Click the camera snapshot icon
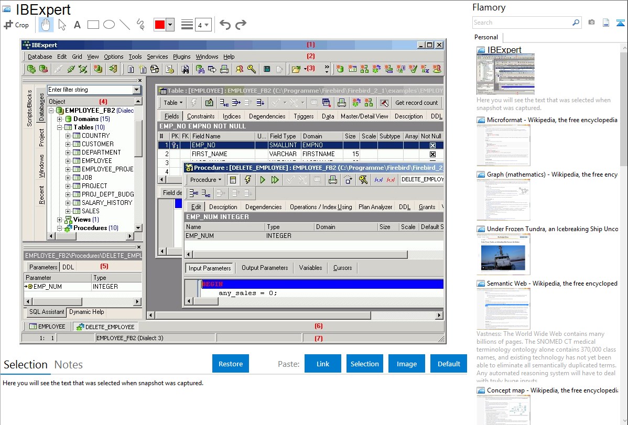The height and width of the screenshot is (425, 628). point(591,23)
